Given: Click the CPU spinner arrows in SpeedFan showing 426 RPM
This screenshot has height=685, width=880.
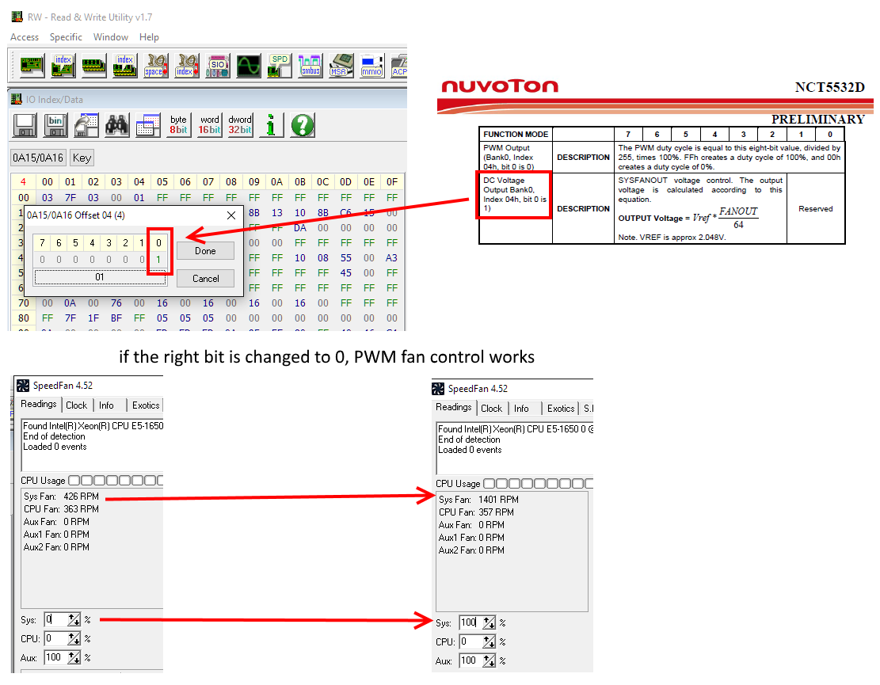Looking at the screenshot, I should [x=74, y=638].
